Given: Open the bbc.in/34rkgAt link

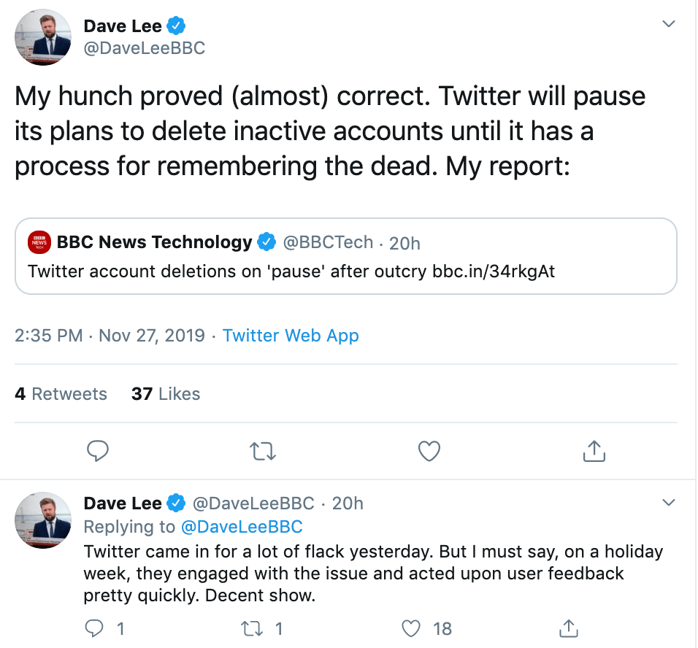Looking at the screenshot, I should (x=494, y=271).
